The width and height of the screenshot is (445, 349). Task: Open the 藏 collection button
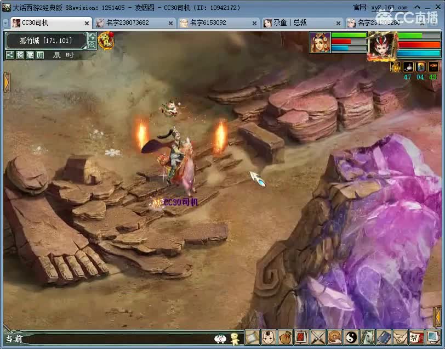click(x=30, y=55)
